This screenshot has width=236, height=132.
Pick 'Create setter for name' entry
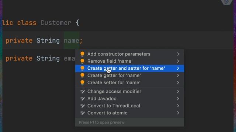pyautogui.click(x=129, y=82)
